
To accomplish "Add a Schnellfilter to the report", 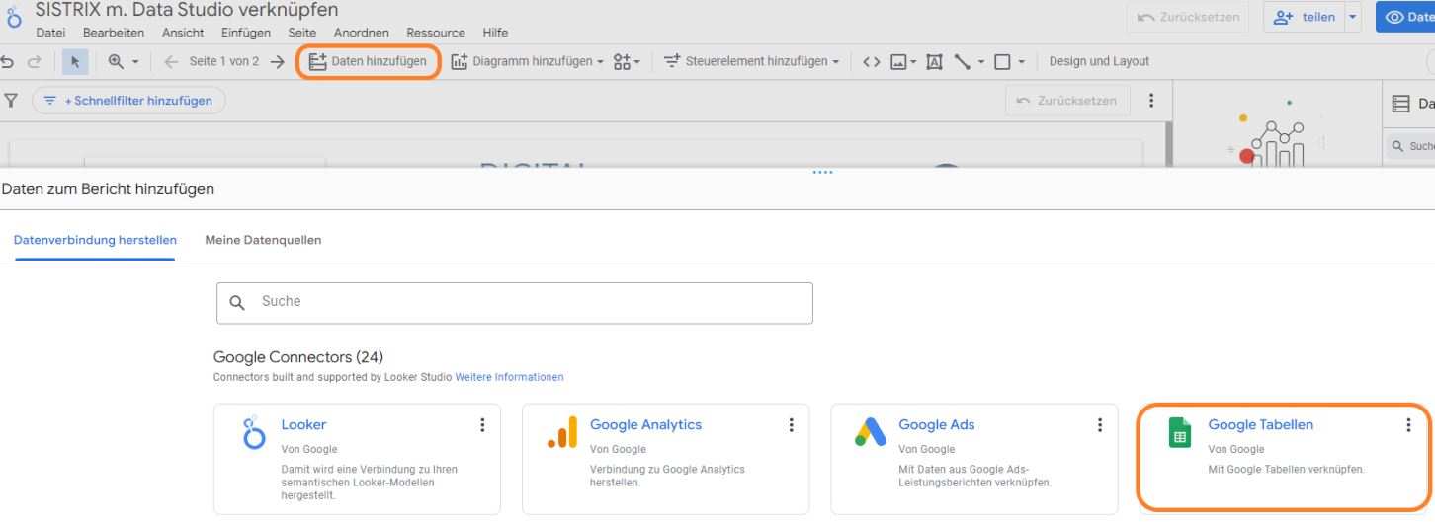I will (x=128, y=101).
